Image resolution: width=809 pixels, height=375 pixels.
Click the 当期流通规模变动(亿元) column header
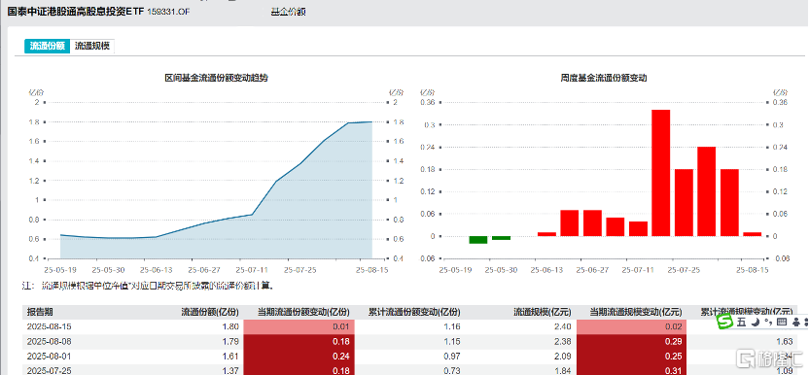pyautogui.click(x=636, y=312)
